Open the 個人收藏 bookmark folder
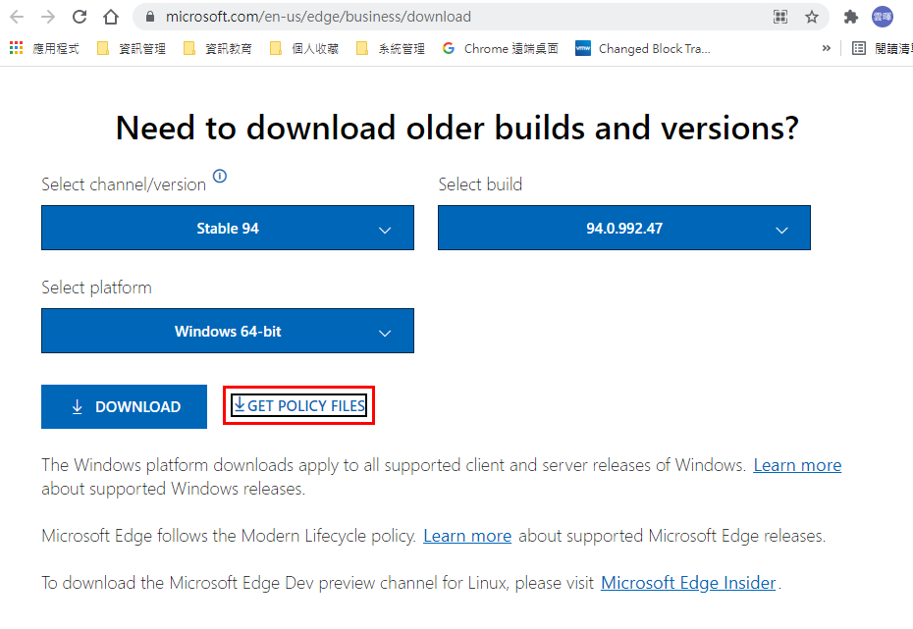The width and height of the screenshot is (913, 629). click(304, 48)
